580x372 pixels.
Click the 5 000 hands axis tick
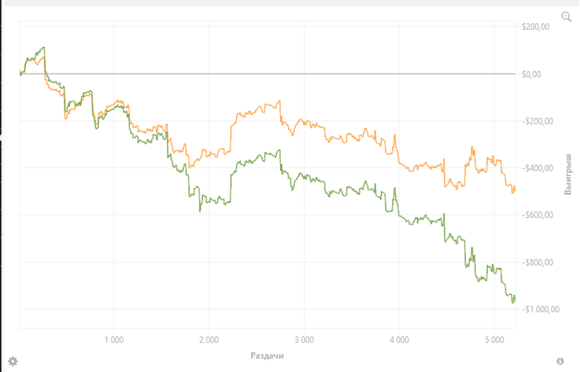click(x=493, y=340)
